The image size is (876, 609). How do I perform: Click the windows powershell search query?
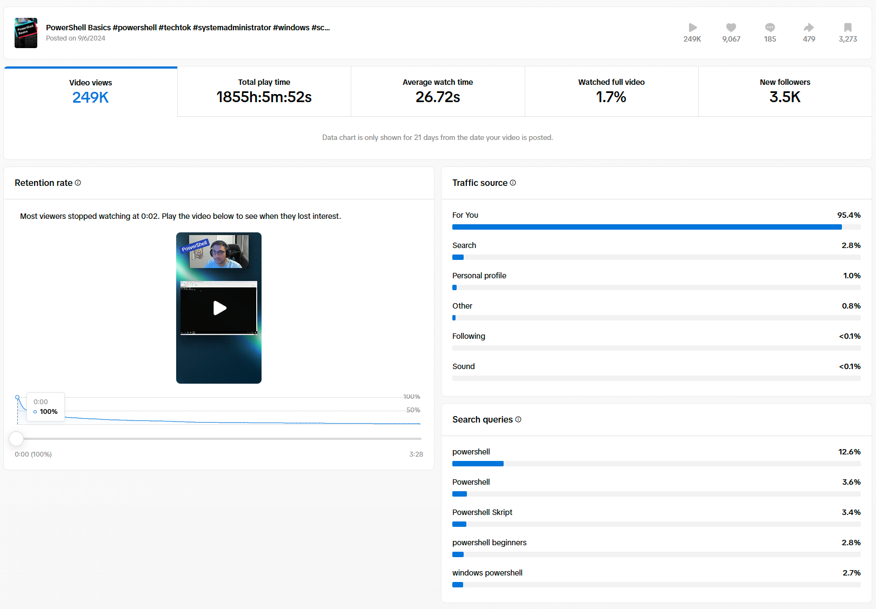pyautogui.click(x=487, y=573)
